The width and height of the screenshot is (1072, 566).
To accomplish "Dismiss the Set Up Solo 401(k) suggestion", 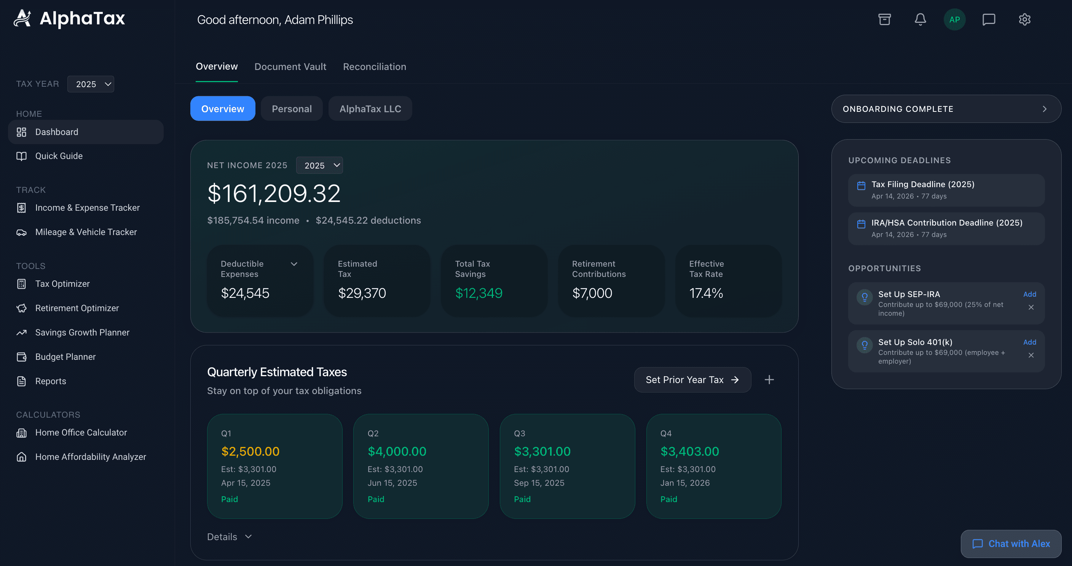I will [1031, 355].
